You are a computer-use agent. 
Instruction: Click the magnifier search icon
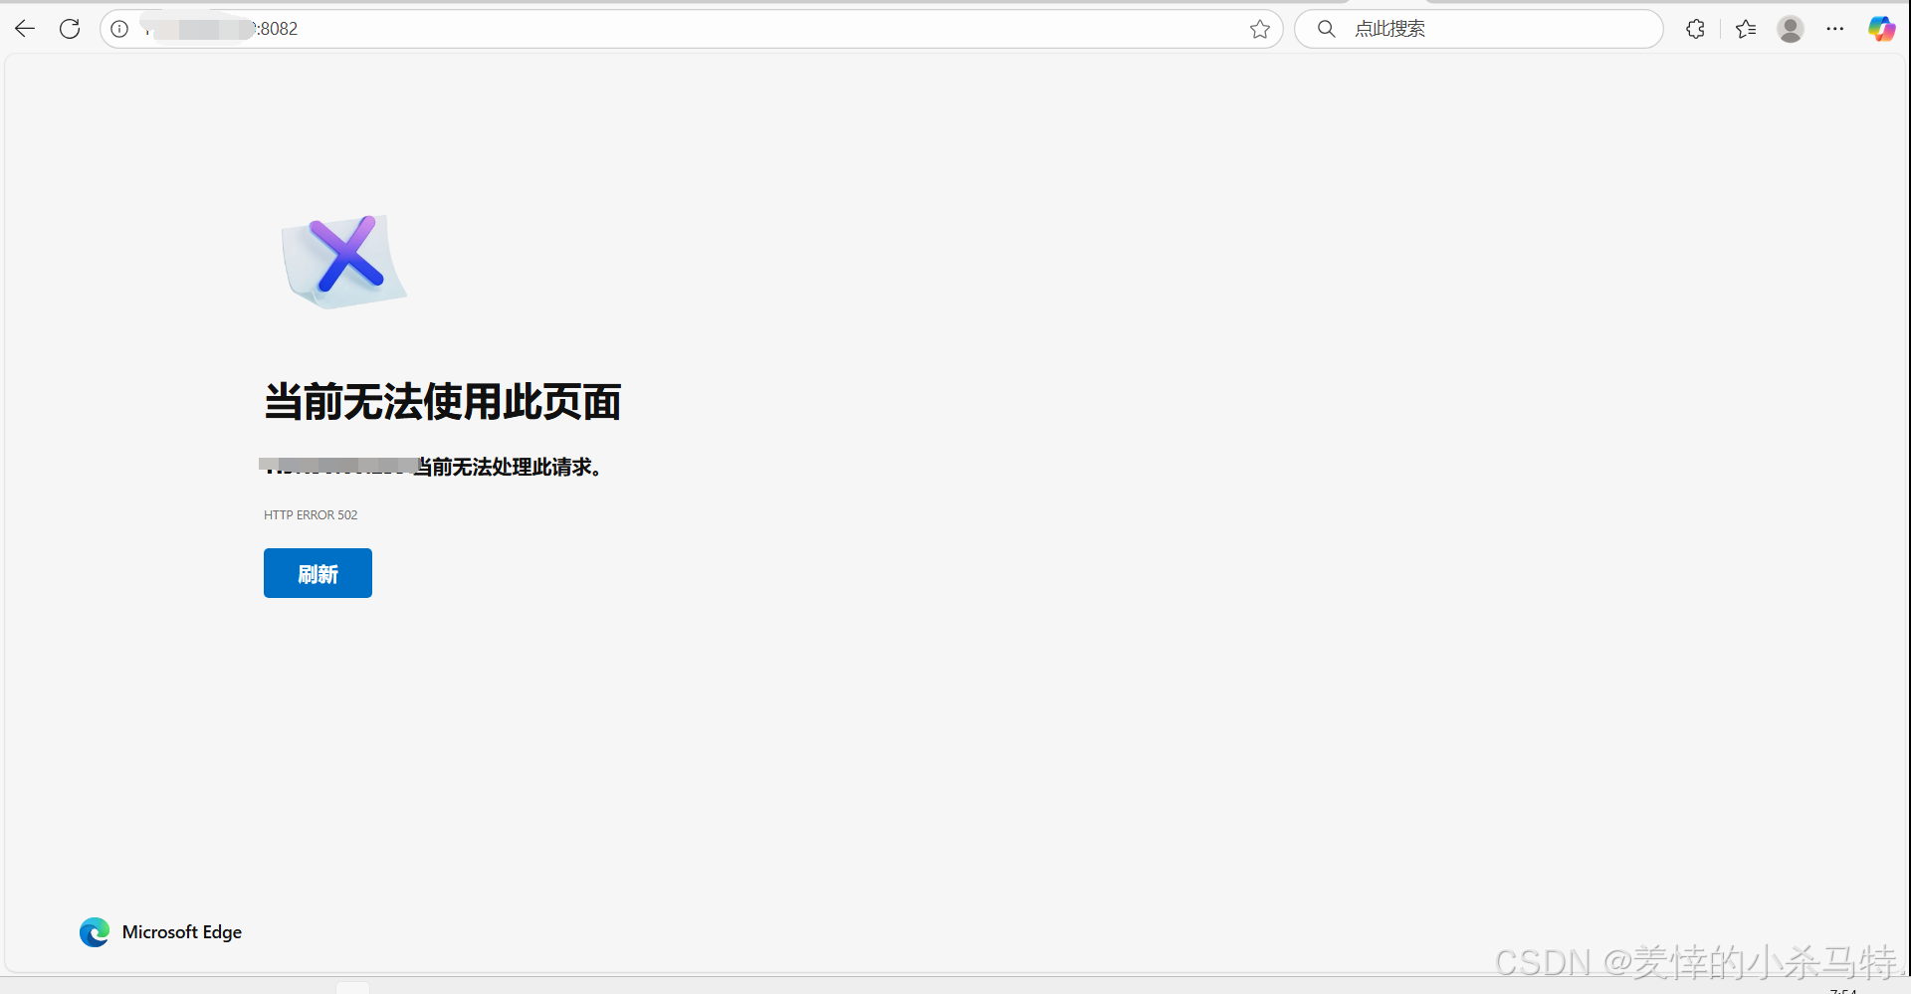coord(1327,29)
